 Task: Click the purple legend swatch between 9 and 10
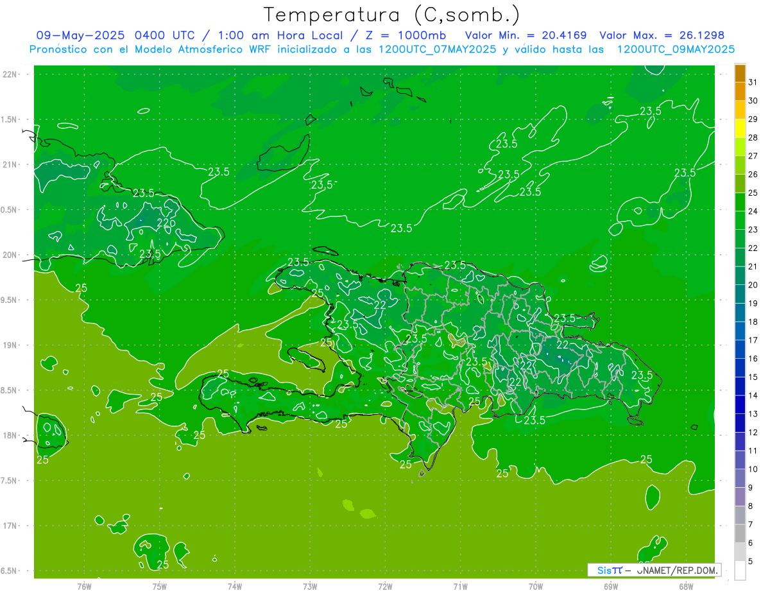click(740, 478)
